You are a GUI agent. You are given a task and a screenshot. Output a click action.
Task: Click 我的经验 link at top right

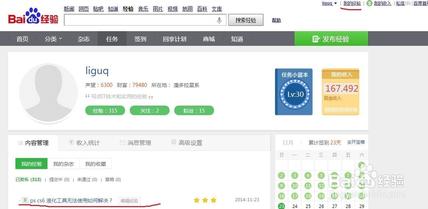[x=352, y=3]
